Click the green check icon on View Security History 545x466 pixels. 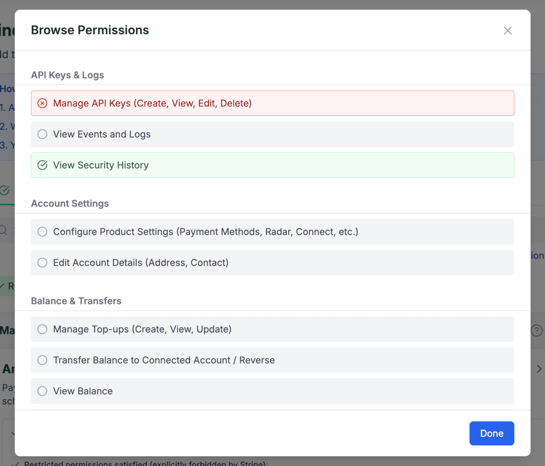[x=42, y=165]
